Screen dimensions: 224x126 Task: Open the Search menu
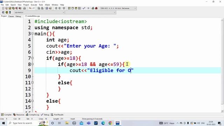point(13,5)
